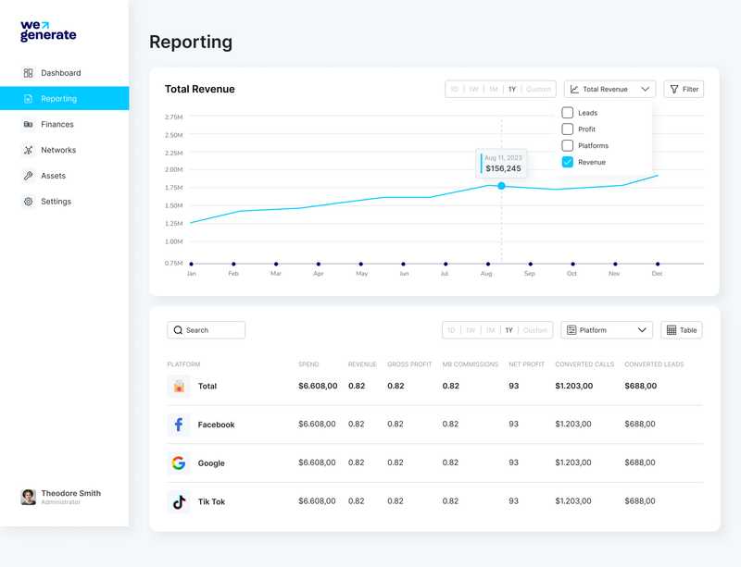Disable the Revenue checkbox
The width and height of the screenshot is (741, 567).
570,162
